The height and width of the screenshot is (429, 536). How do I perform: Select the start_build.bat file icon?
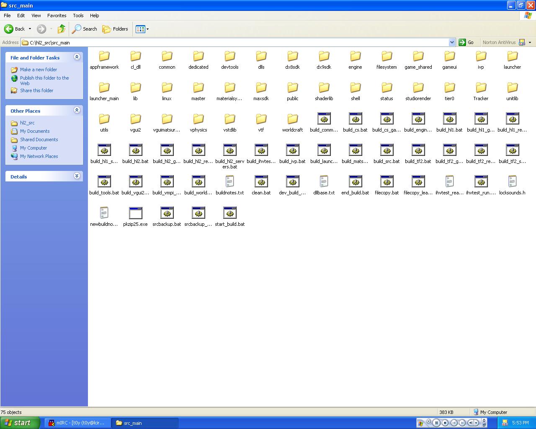click(229, 213)
